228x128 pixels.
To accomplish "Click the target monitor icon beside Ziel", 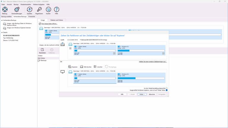I will pyautogui.click(x=63, y=72).
